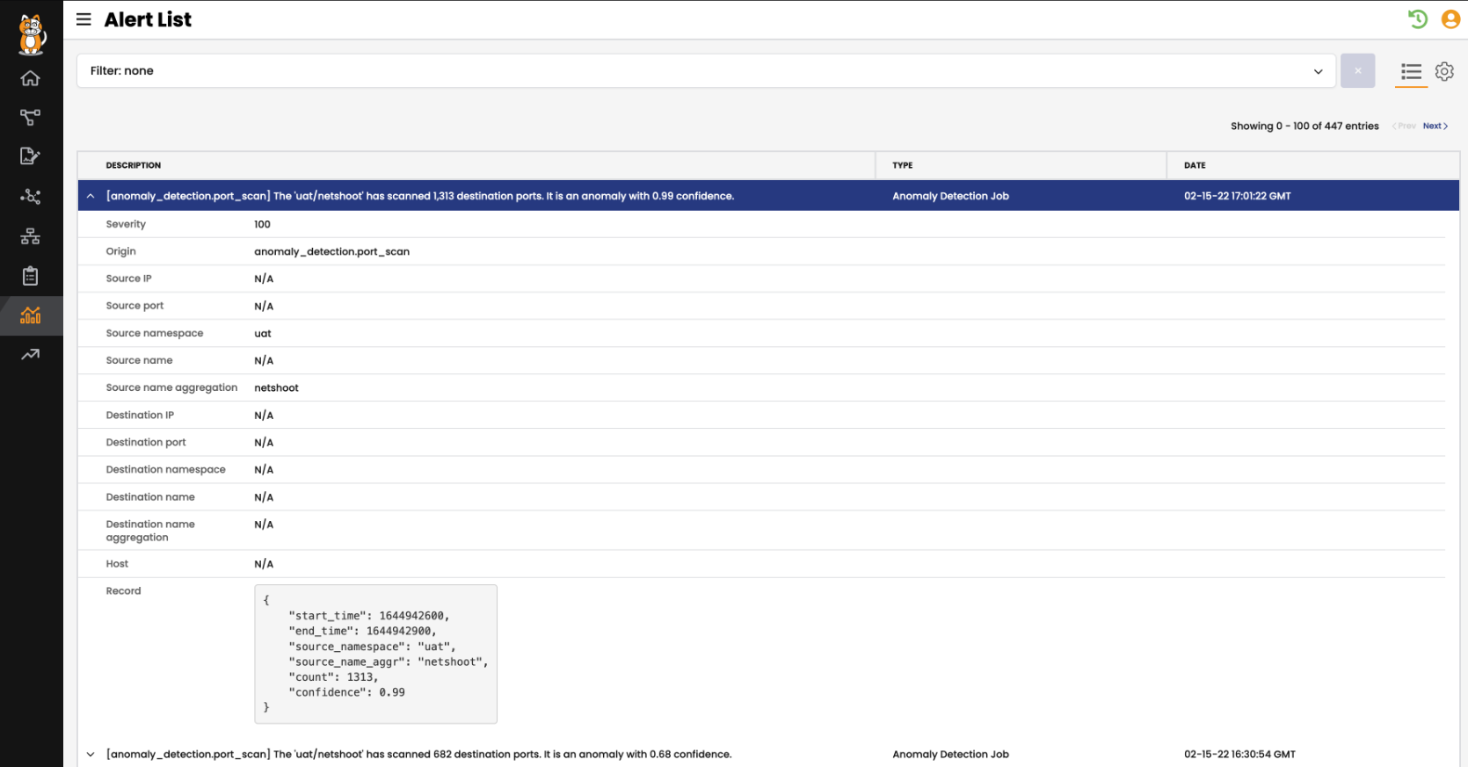Click Anomaly Detection Job in highlighted row
Screen dimensions: 1468x767
(x=950, y=196)
